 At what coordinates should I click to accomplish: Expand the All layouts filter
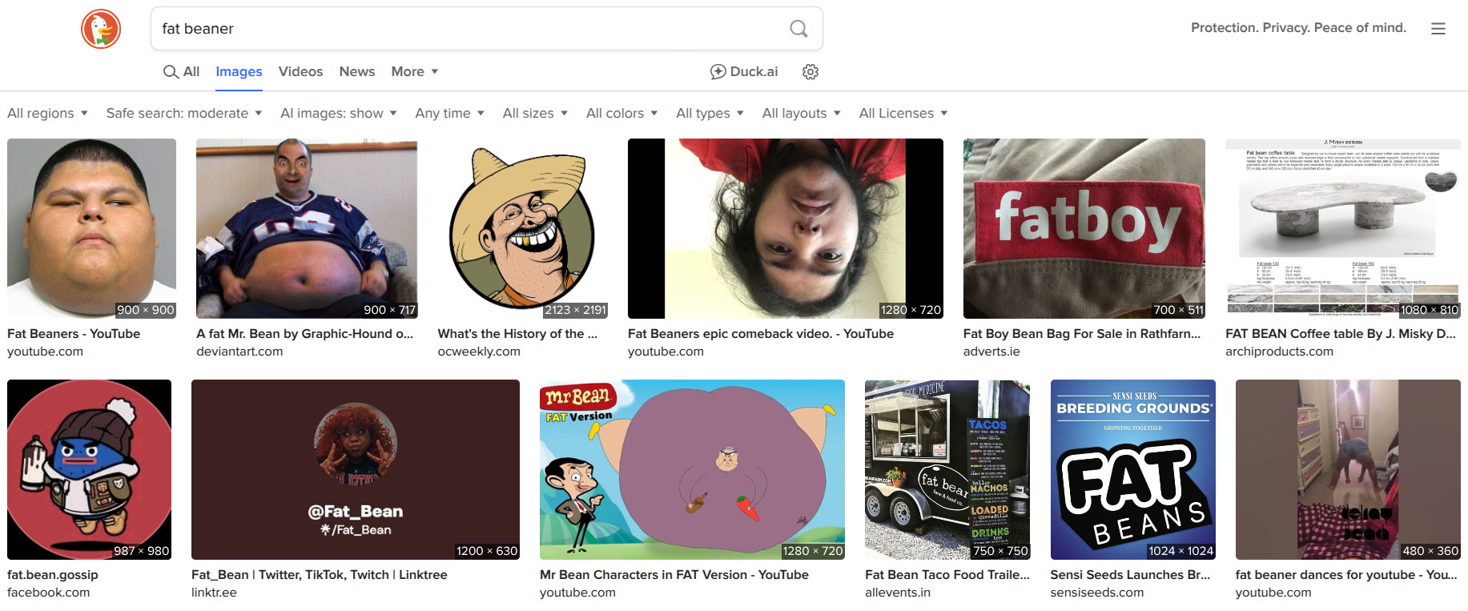click(x=801, y=114)
